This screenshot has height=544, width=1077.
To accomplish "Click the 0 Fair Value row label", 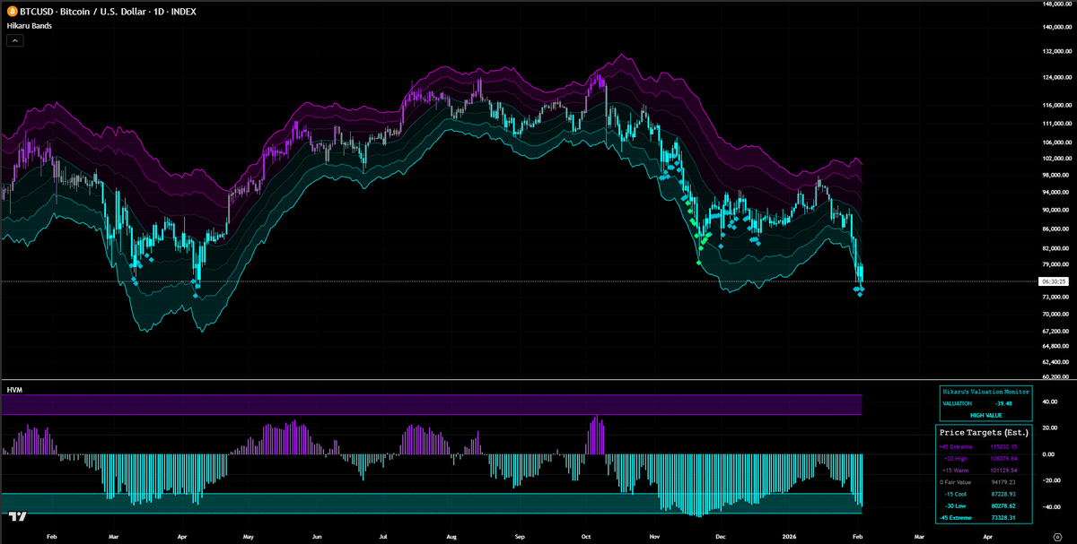I will pos(956,481).
